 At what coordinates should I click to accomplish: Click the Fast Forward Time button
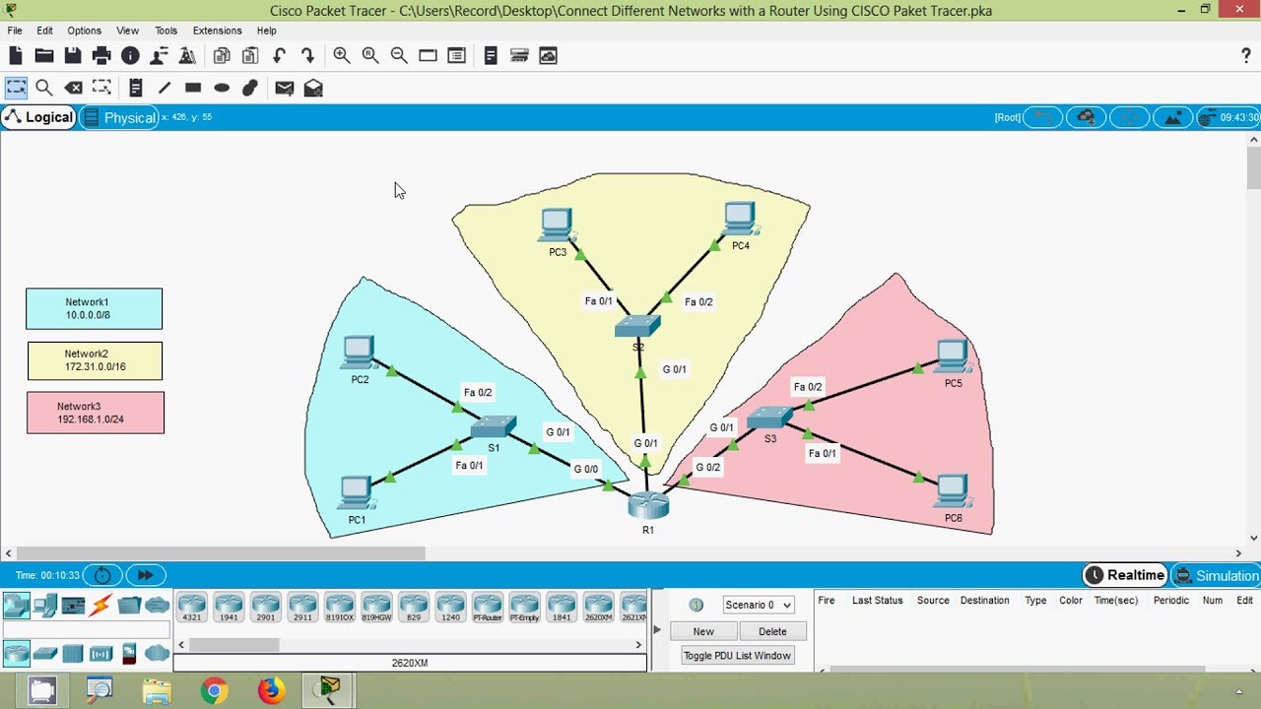145,575
